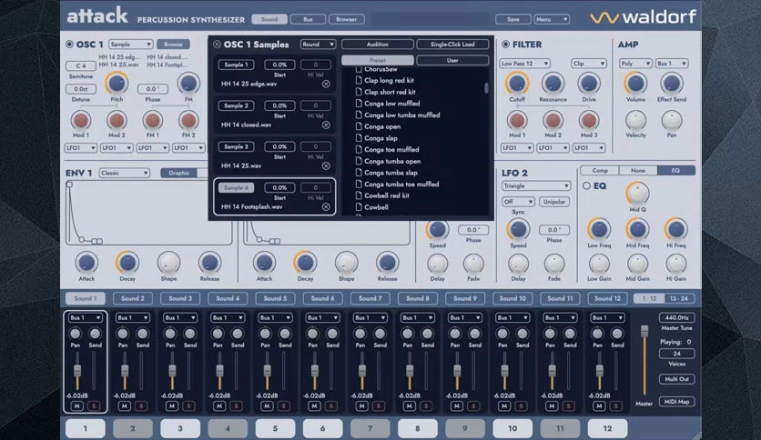Click the ENV 1 Shape knob
This screenshot has width=761, height=440.
pyautogui.click(x=168, y=263)
